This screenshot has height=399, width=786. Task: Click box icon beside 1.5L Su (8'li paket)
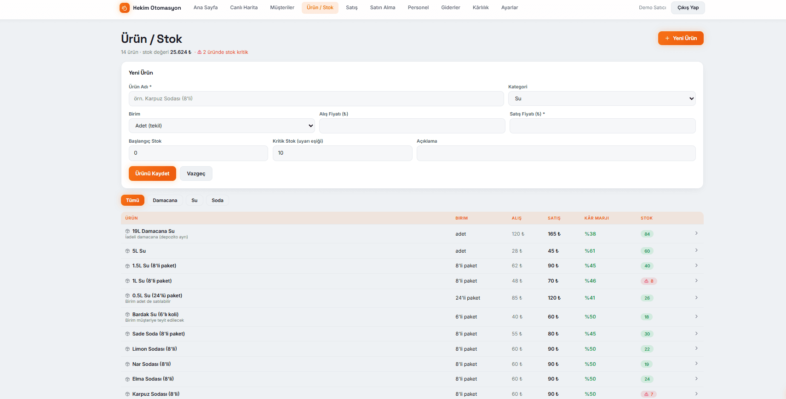coord(127,266)
